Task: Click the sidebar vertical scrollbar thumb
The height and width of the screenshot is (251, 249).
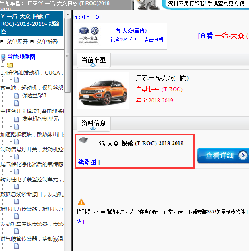Action: 68,55
